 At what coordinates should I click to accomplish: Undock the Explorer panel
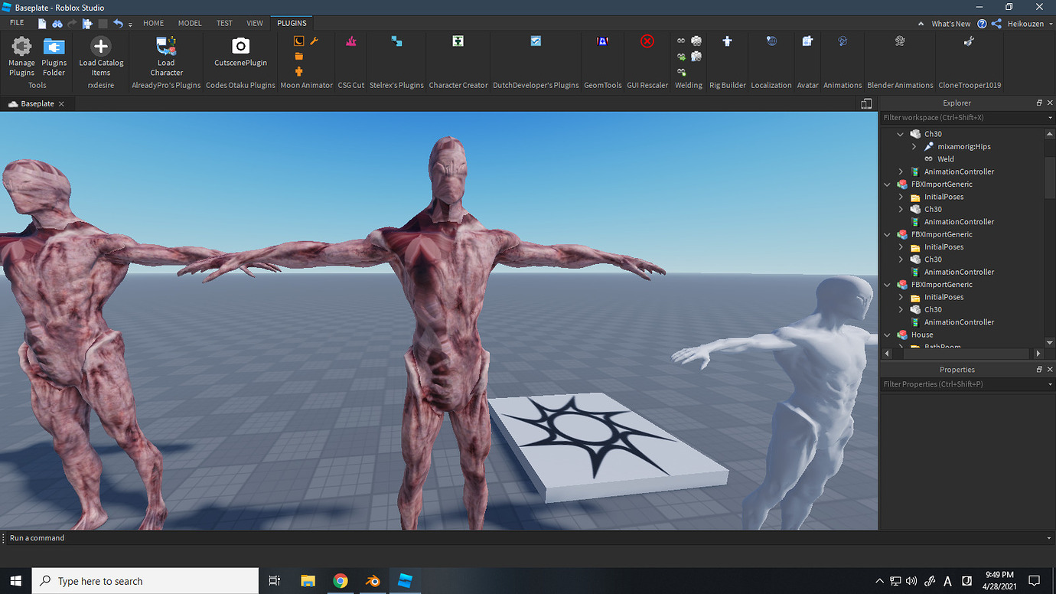pyautogui.click(x=1039, y=103)
